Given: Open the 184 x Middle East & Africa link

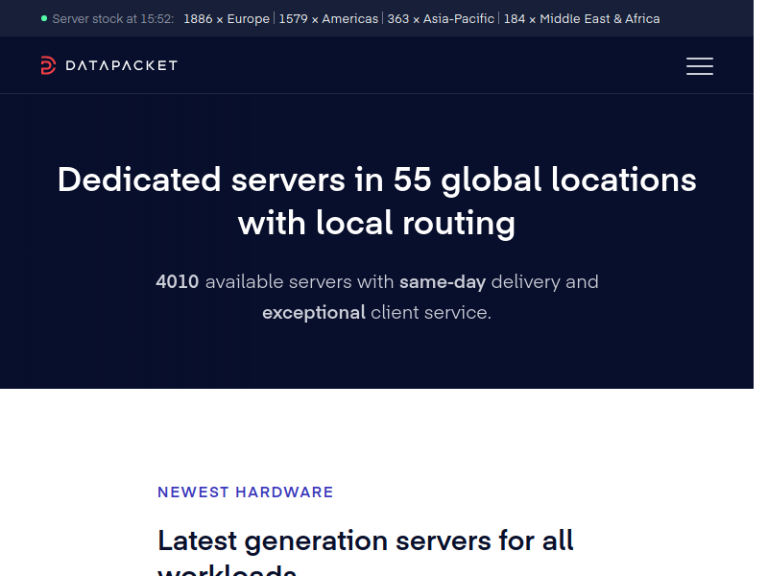Looking at the screenshot, I should (582, 18).
